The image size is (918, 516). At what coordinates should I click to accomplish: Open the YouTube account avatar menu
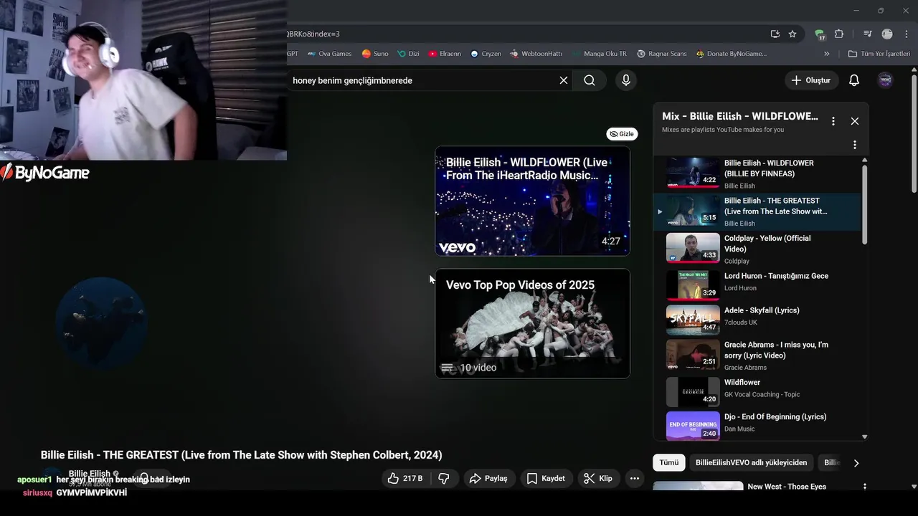886,80
